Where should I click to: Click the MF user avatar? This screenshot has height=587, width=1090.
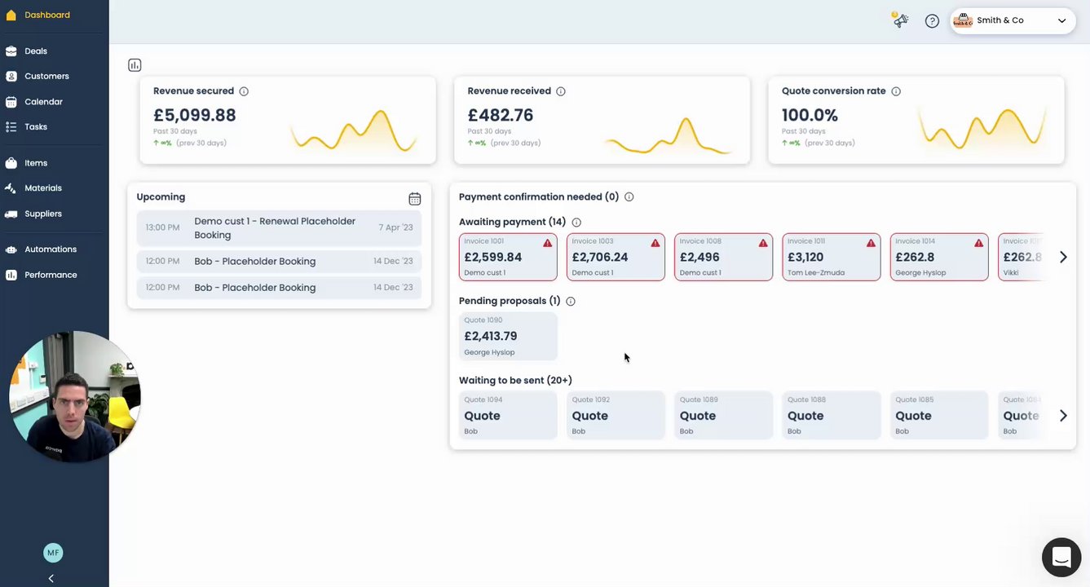[x=53, y=553]
